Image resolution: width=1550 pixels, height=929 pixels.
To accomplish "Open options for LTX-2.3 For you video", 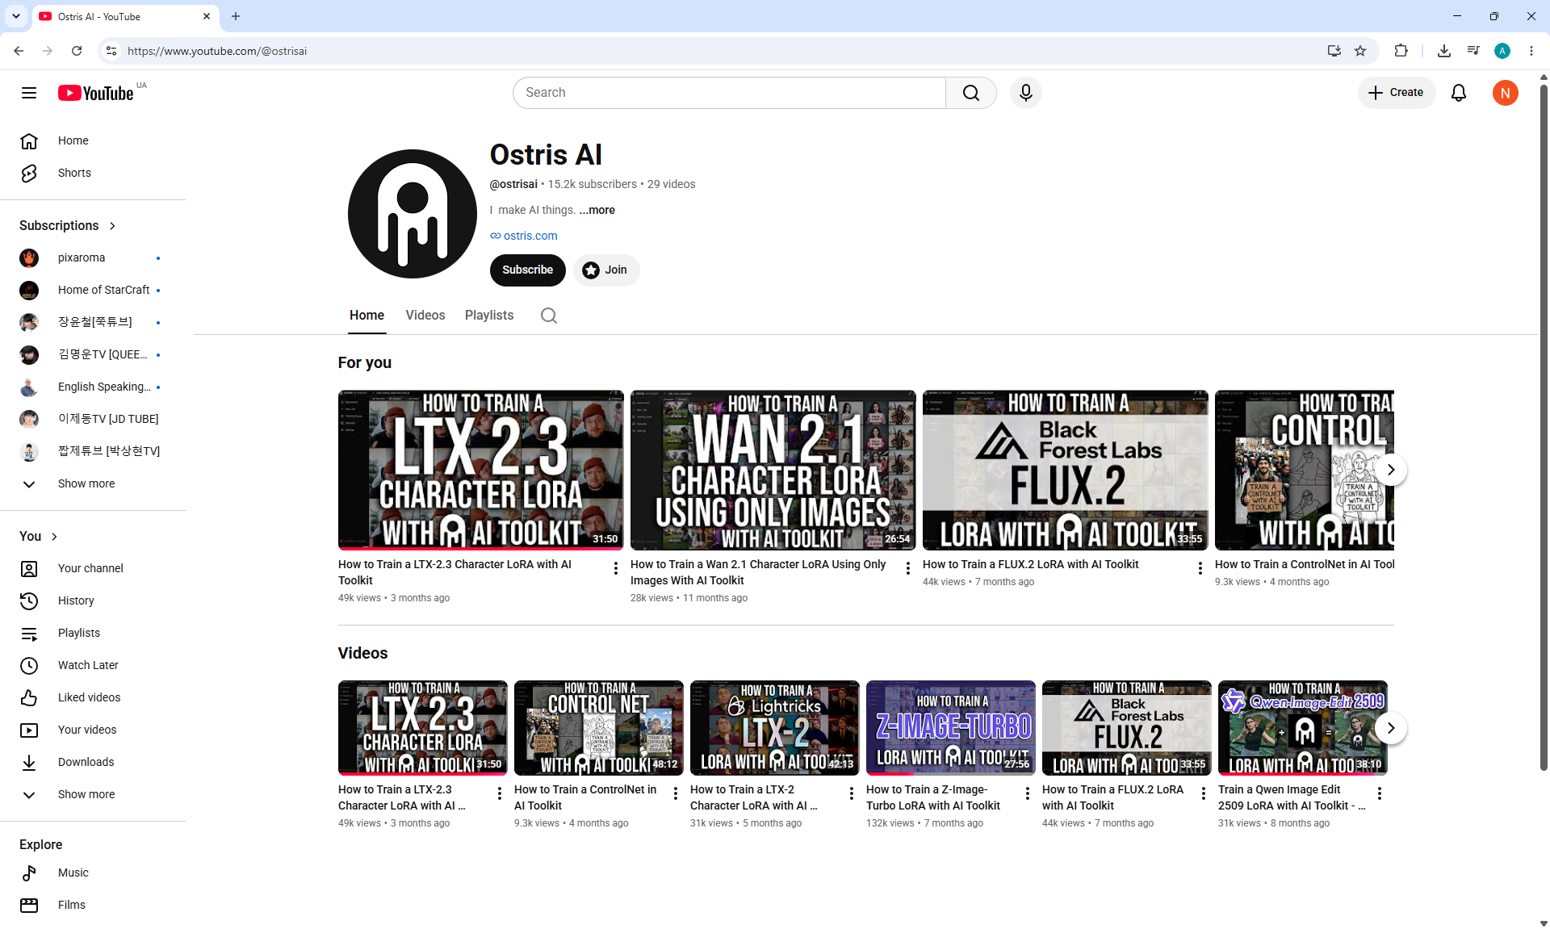I will click(x=616, y=568).
